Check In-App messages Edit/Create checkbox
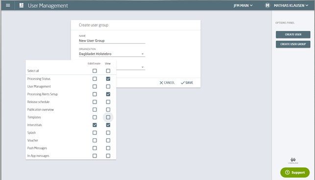The width and height of the screenshot is (315, 180). coord(95,156)
